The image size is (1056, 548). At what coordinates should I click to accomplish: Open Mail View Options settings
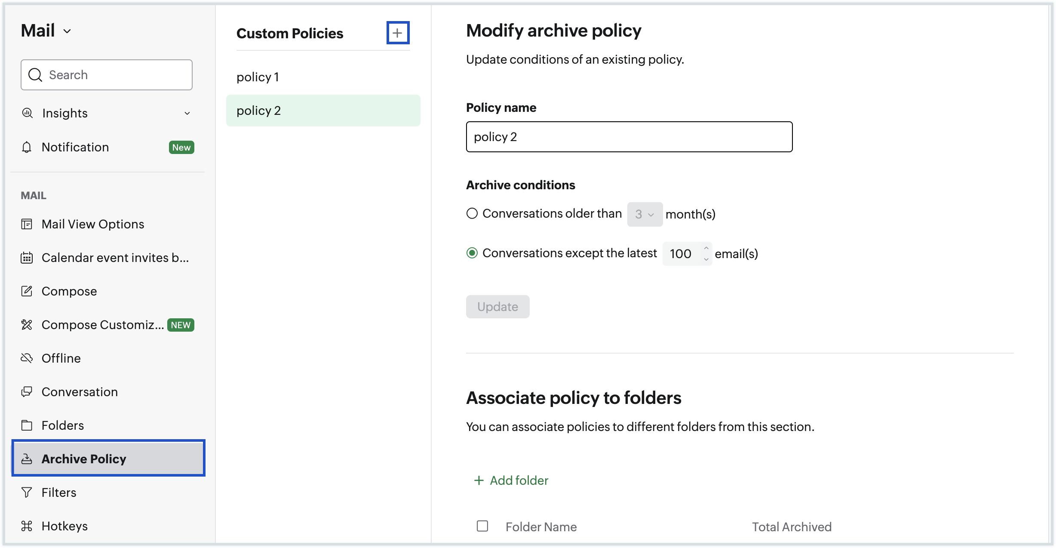click(x=92, y=224)
